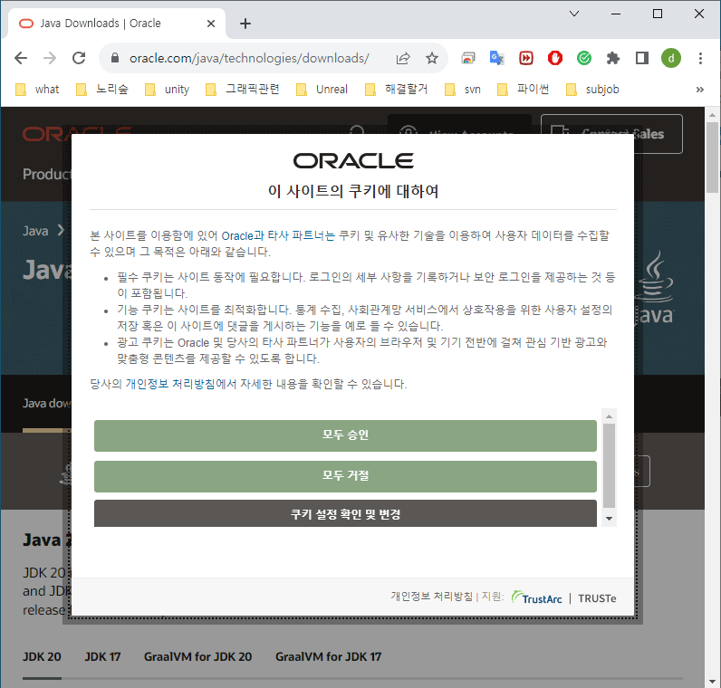Share this page via share icon

click(x=403, y=58)
